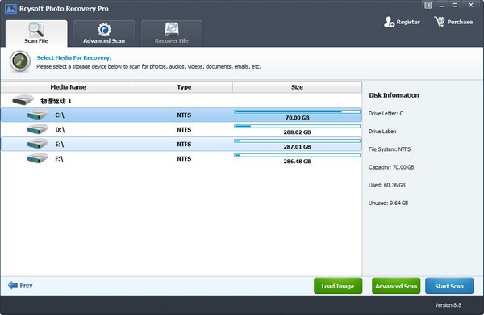The width and height of the screenshot is (484, 315).
Task: Select the F:\ drive name
Action: tap(59, 159)
